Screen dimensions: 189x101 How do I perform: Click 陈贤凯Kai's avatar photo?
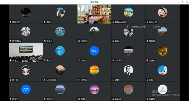[x=26, y=31]
